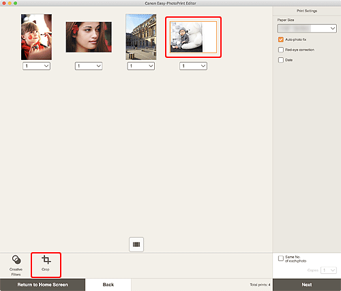Select the baby with teddy bear thumbnail
The width and height of the screenshot is (341, 291).
point(193,37)
